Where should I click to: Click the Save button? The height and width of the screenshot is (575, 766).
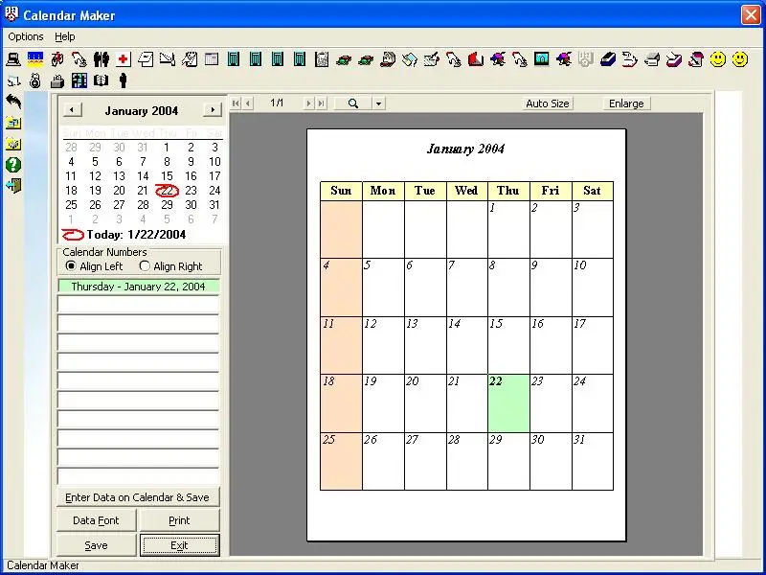point(97,545)
